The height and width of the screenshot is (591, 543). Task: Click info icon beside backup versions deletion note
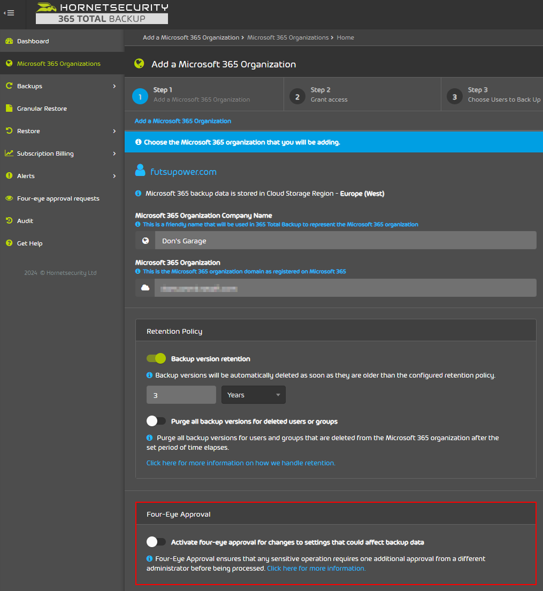tap(149, 375)
